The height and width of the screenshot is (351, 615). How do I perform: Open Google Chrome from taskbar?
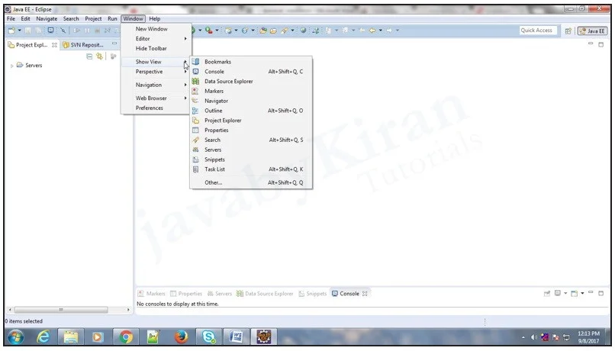[125, 337]
